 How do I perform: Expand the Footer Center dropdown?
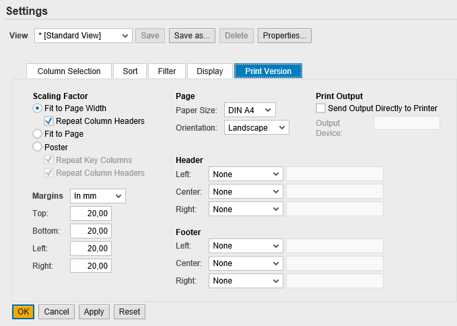[246, 263]
